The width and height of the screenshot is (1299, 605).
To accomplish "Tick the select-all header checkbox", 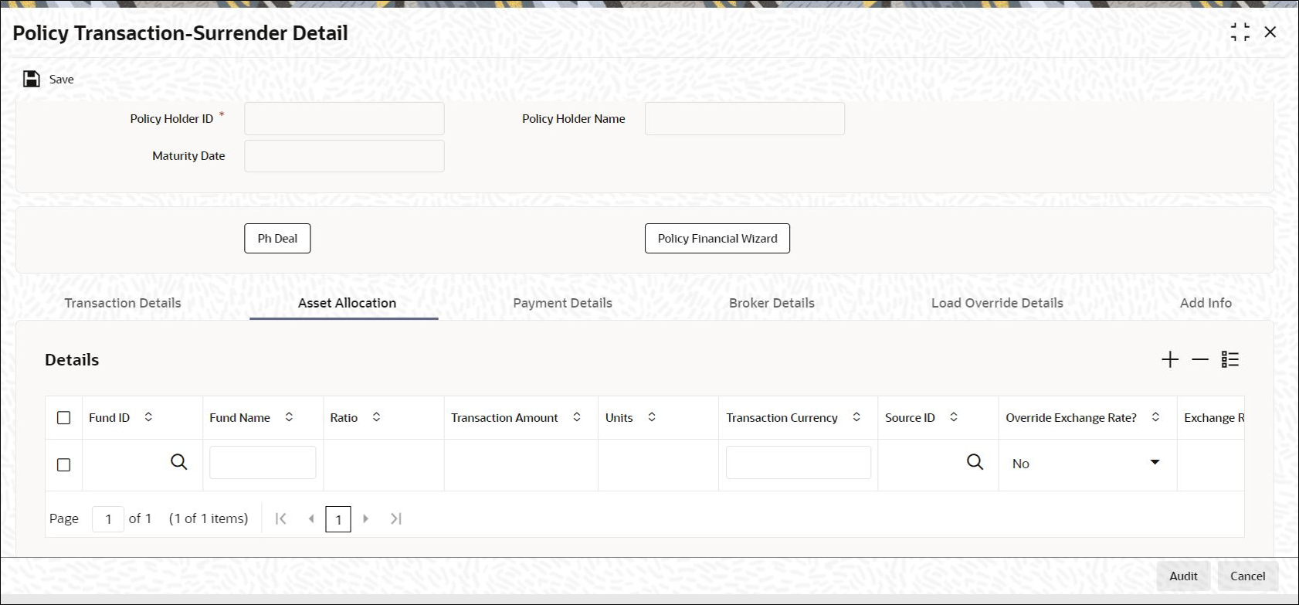I will point(64,418).
